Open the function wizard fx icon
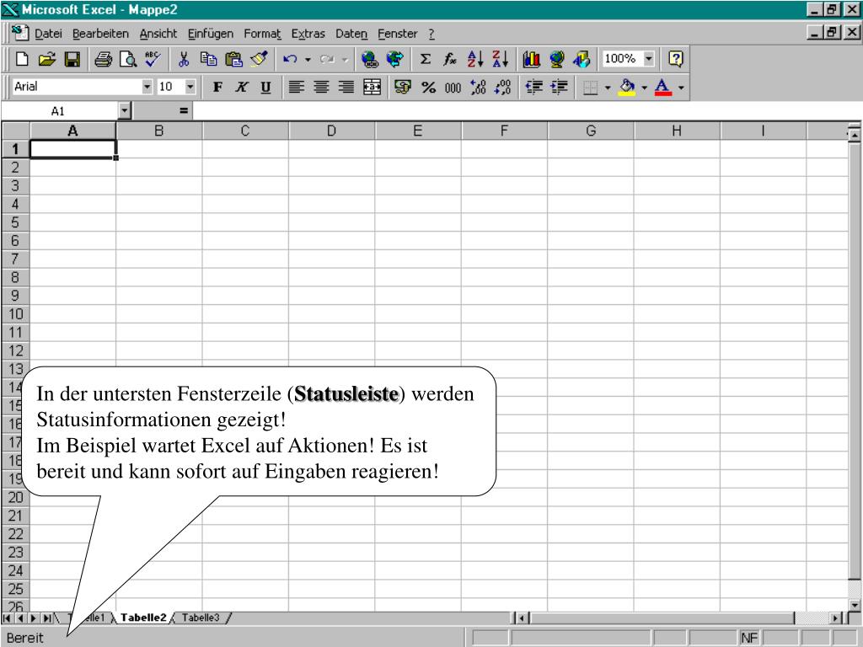Image resolution: width=863 pixels, height=647 pixels. (x=450, y=59)
